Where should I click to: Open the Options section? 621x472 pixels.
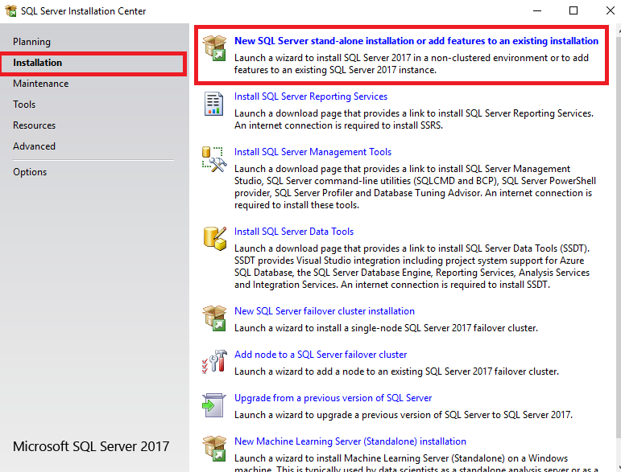coord(30,172)
